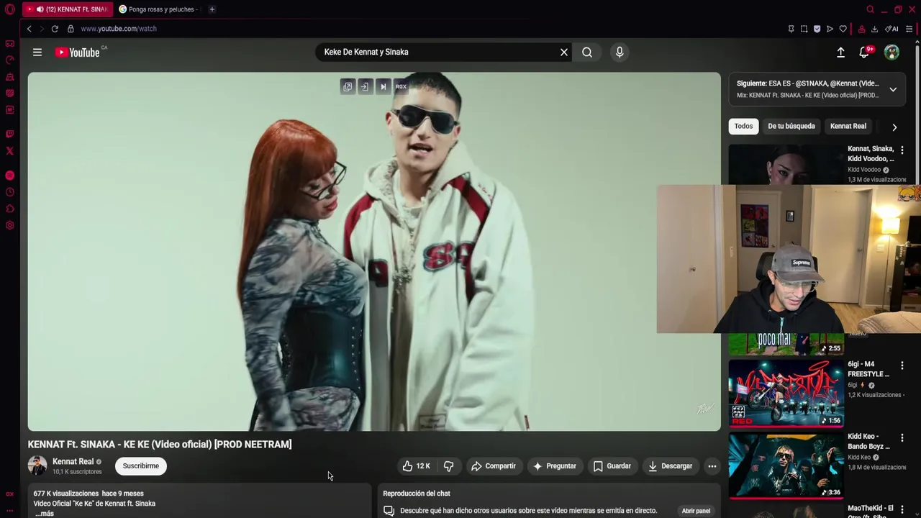Open the Opera main menu logo

[9, 9]
